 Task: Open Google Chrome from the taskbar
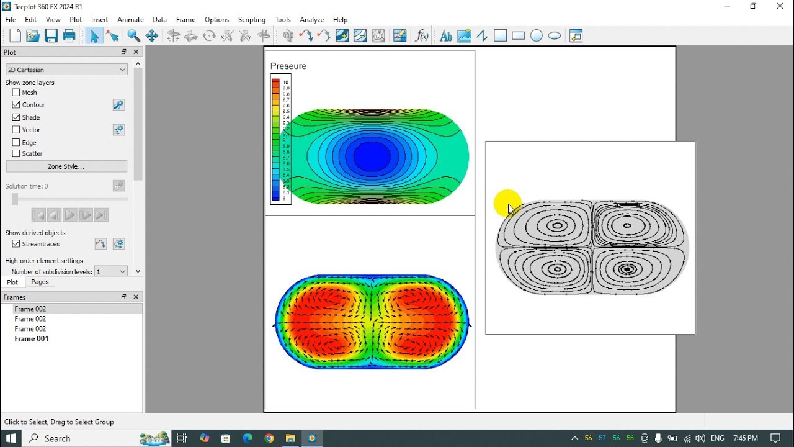[269, 438]
